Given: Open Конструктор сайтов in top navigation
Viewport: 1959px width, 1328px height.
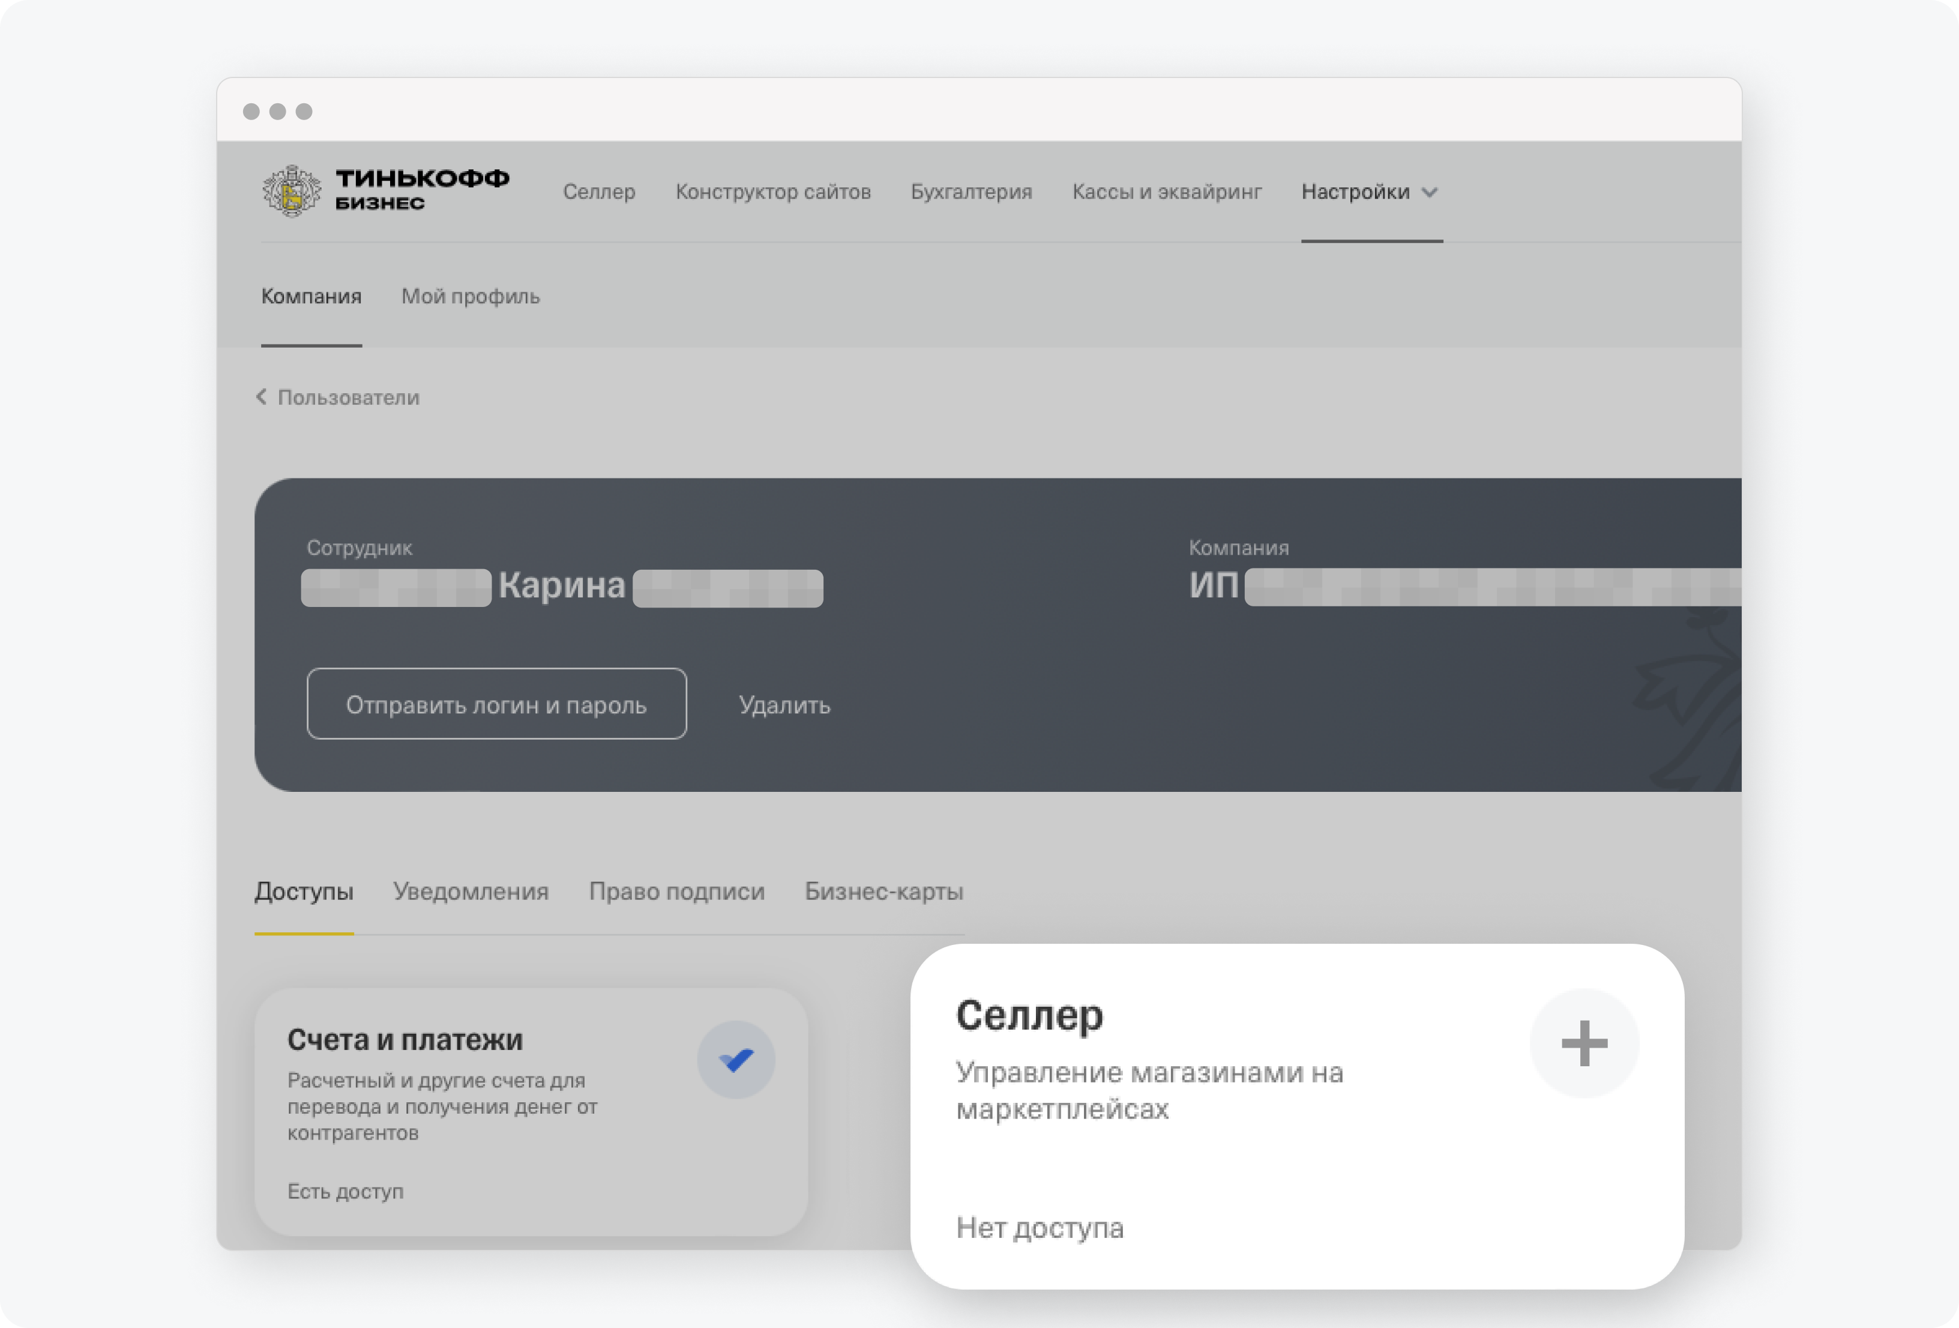Looking at the screenshot, I should point(773,192).
